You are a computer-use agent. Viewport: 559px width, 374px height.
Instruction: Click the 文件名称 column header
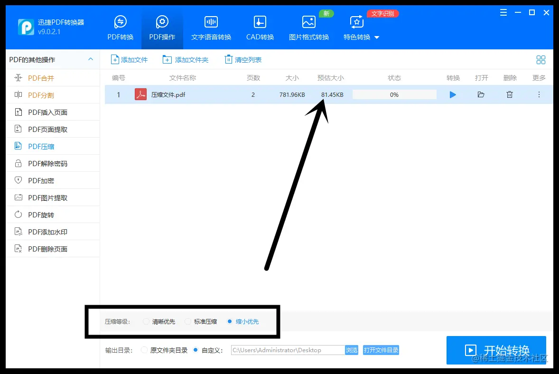coord(183,78)
